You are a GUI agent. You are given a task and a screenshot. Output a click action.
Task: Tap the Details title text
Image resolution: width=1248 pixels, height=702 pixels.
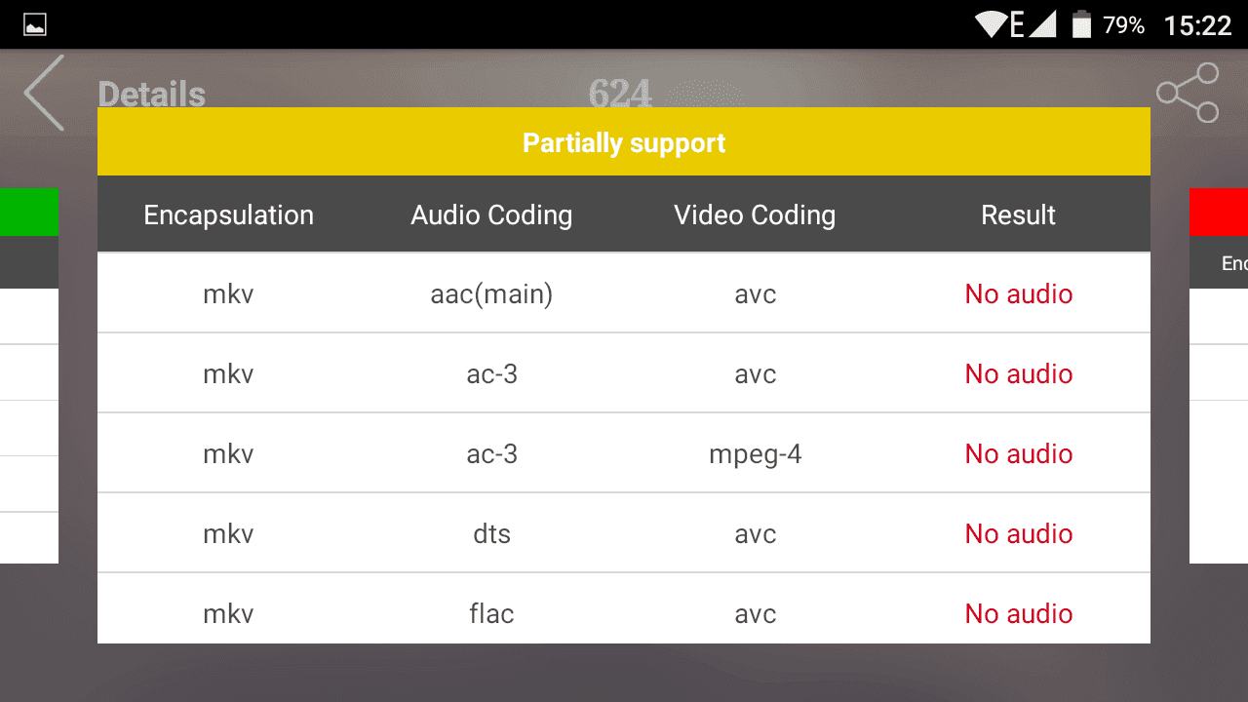pyautogui.click(x=152, y=95)
